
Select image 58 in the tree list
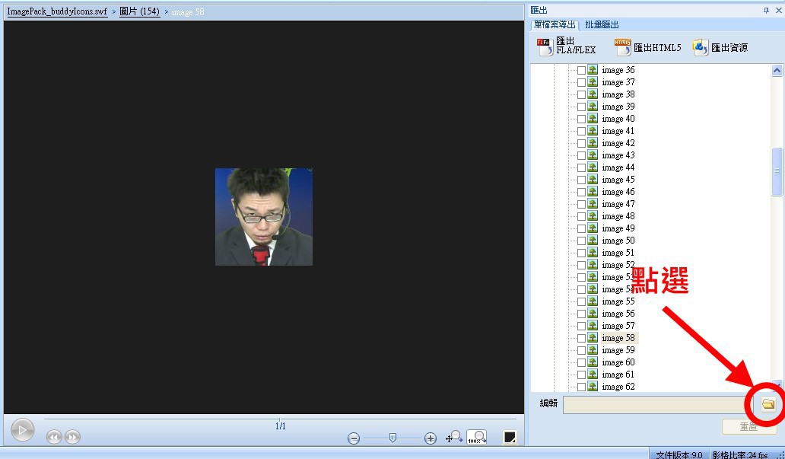tap(618, 338)
